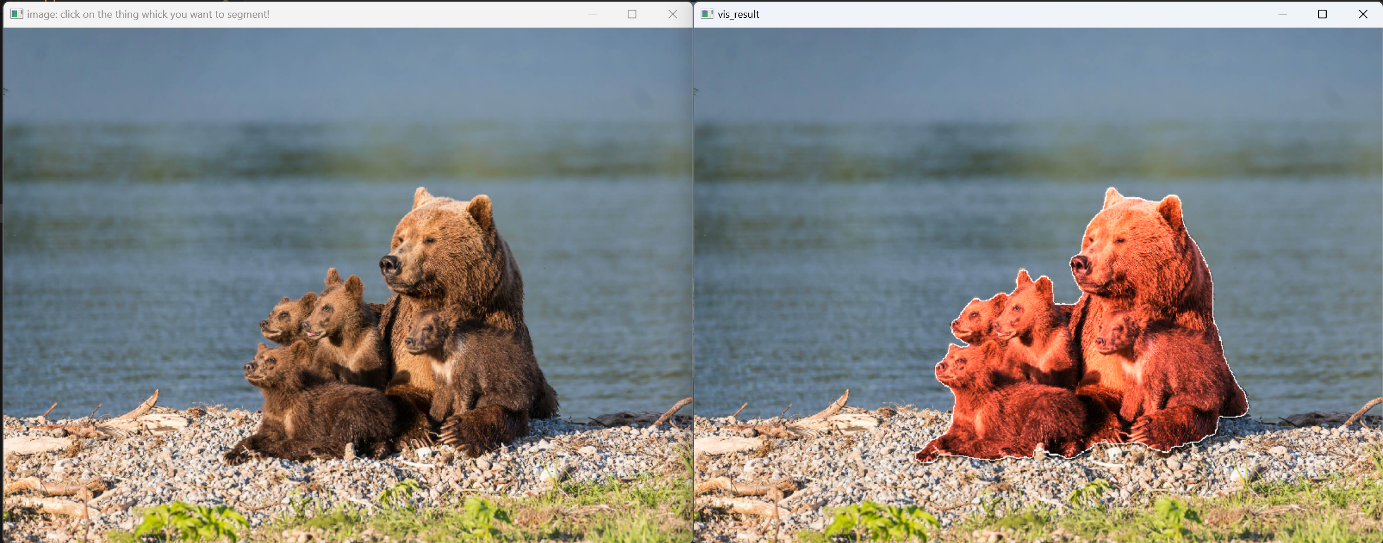Close the image click-to-segment window
The width and height of the screenshot is (1383, 543).
[x=673, y=14]
